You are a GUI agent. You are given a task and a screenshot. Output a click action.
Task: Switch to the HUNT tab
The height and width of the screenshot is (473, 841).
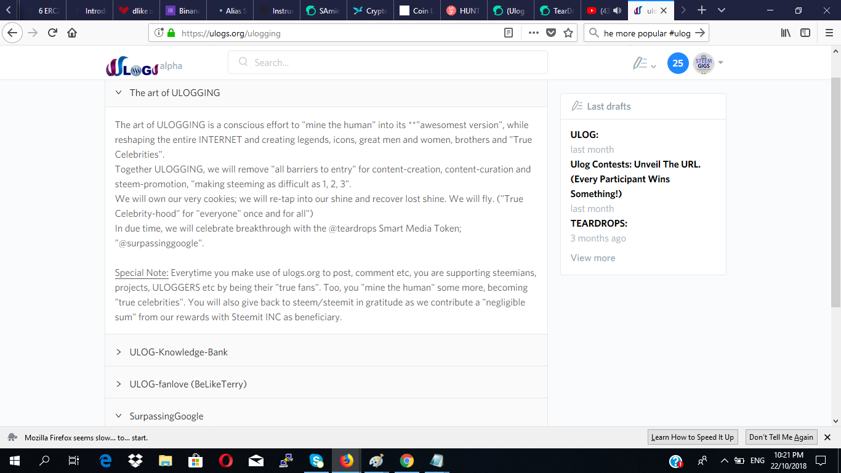[x=463, y=11]
